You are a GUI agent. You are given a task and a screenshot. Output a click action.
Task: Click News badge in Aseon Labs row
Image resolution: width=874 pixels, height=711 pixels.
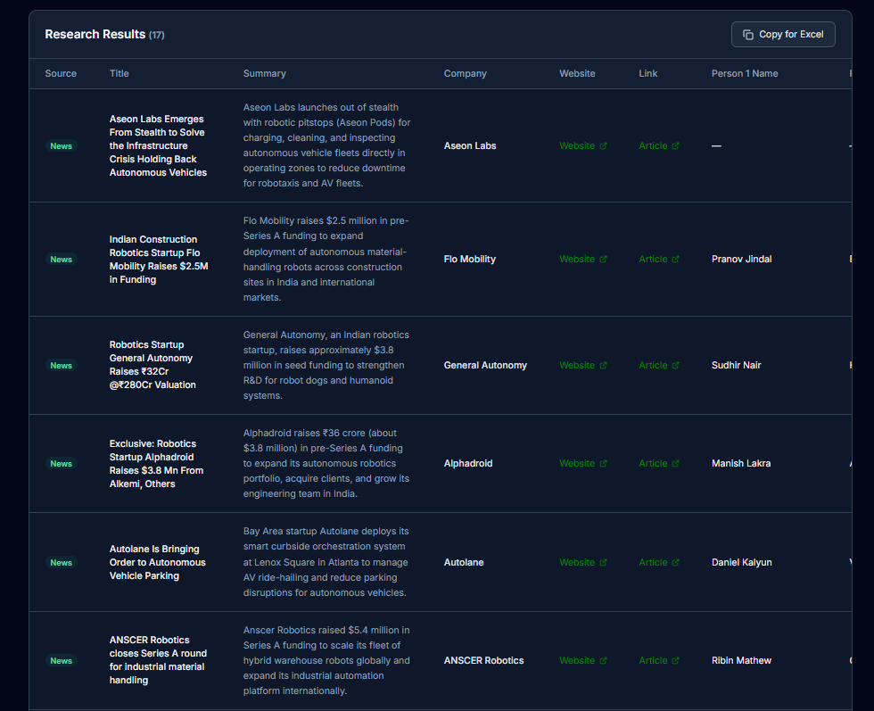point(61,146)
